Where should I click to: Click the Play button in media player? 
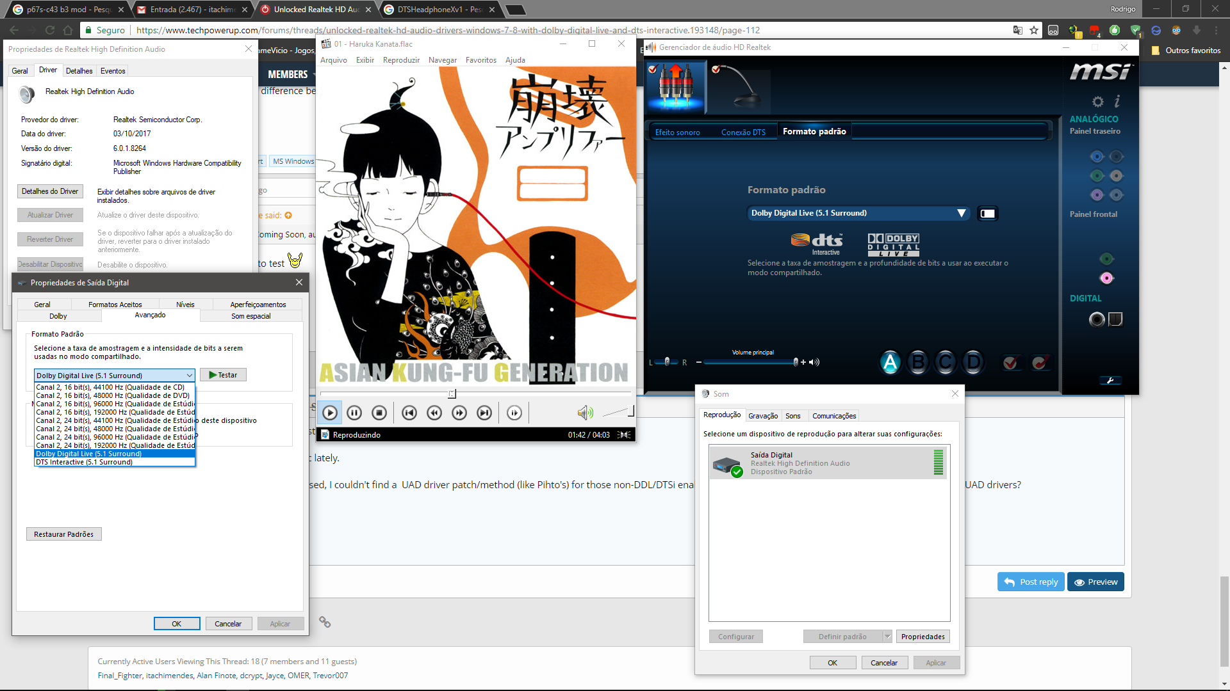pyautogui.click(x=330, y=413)
